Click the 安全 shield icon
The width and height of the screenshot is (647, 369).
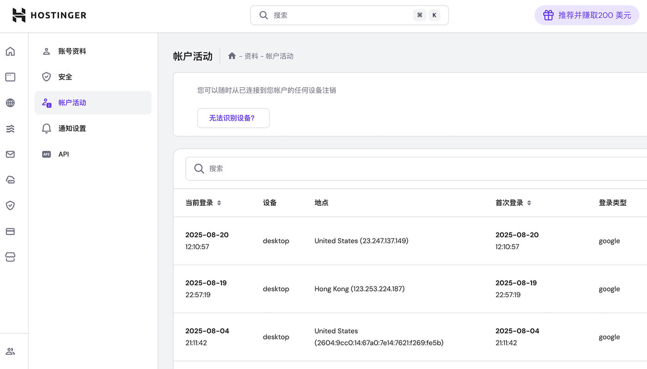(x=46, y=77)
